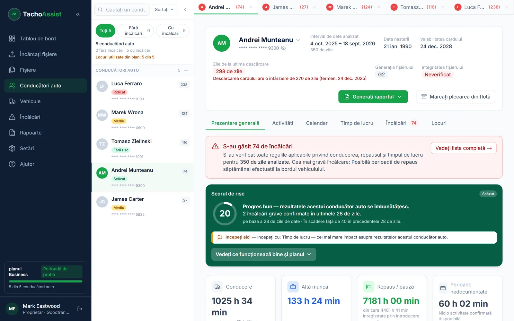Open the Locuri tab

click(x=439, y=123)
